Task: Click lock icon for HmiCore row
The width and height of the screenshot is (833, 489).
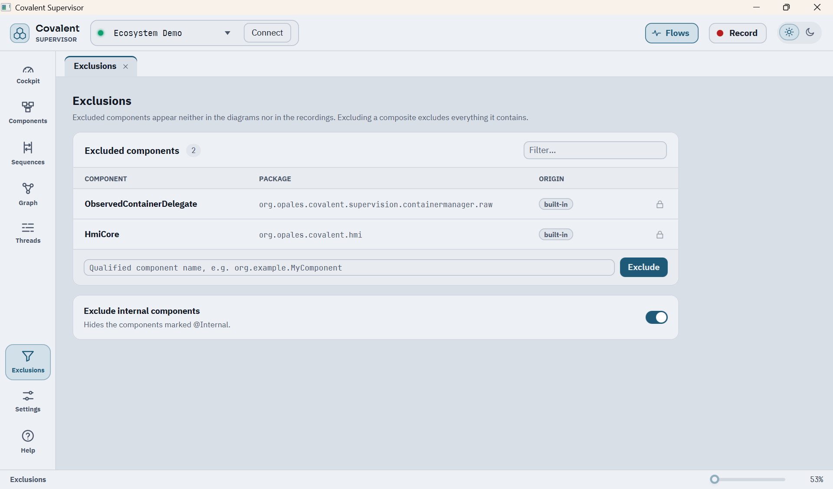Action: click(x=660, y=235)
